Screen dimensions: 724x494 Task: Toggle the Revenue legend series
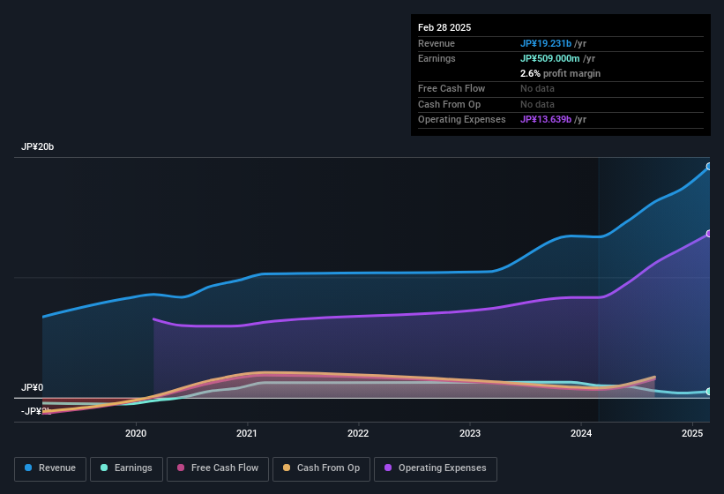(50, 468)
